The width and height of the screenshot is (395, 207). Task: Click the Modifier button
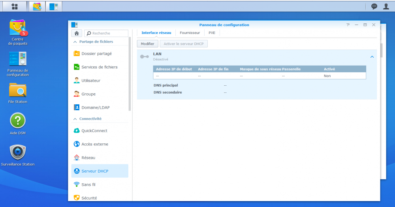[x=147, y=43]
